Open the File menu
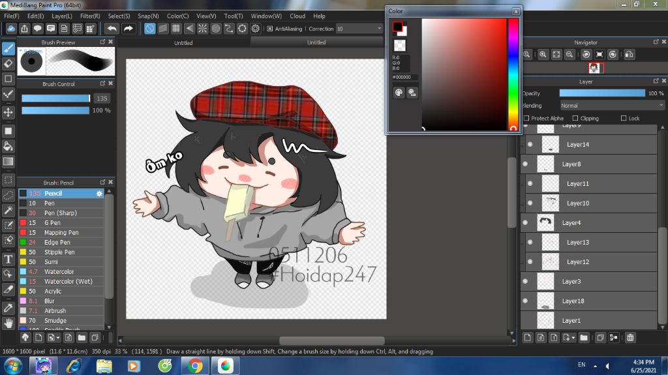The image size is (668, 375). point(12,16)
